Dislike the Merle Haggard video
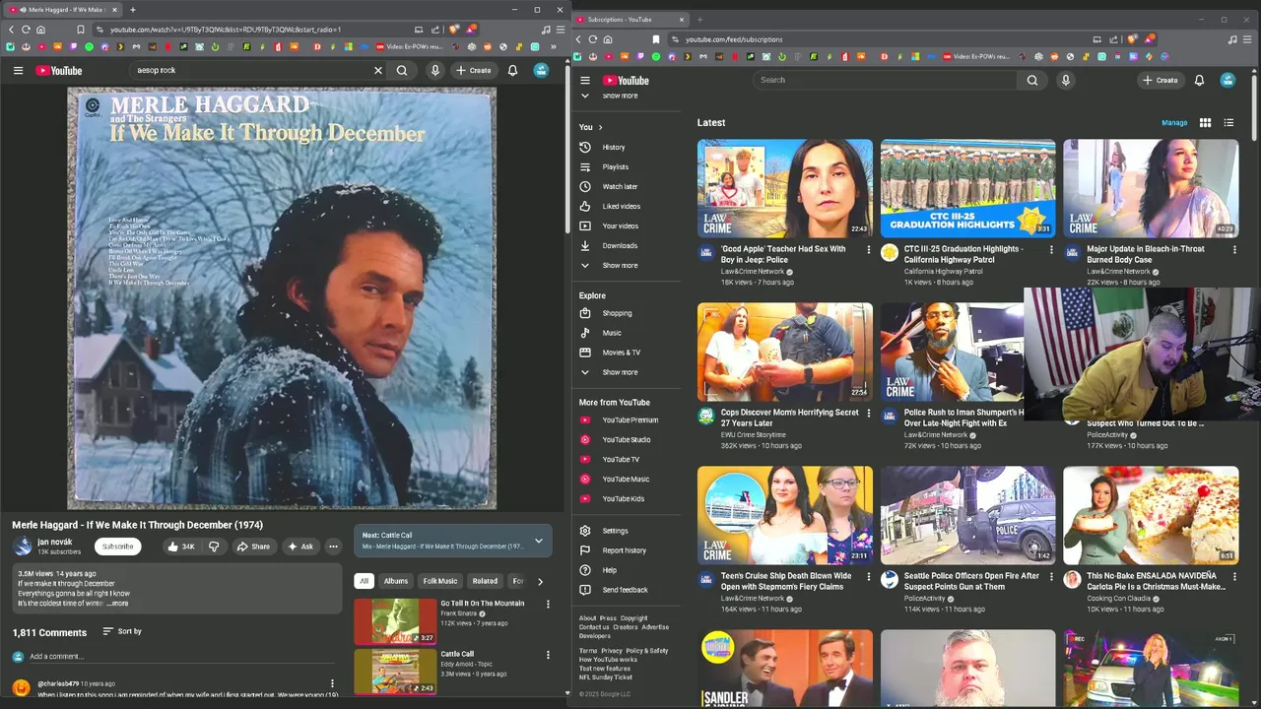1261x709 pixels. click(x=214, y=547)
